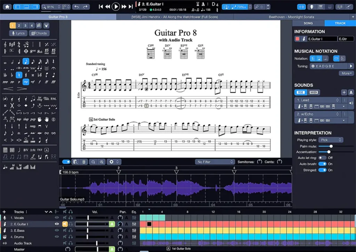Click the Redo arrow in the toolbar
The image size is (356, 252).
pos(85,7)
